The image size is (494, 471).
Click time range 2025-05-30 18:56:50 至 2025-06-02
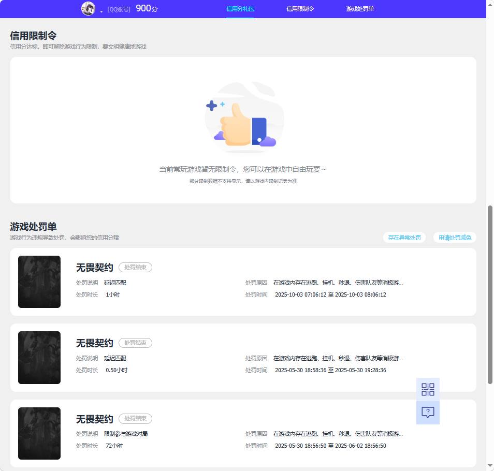tap(330, 446)
